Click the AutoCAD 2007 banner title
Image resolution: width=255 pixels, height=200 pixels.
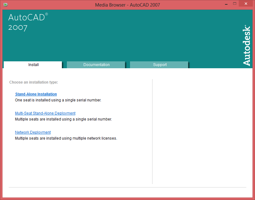pyautogui.click(x=28, y=22)
